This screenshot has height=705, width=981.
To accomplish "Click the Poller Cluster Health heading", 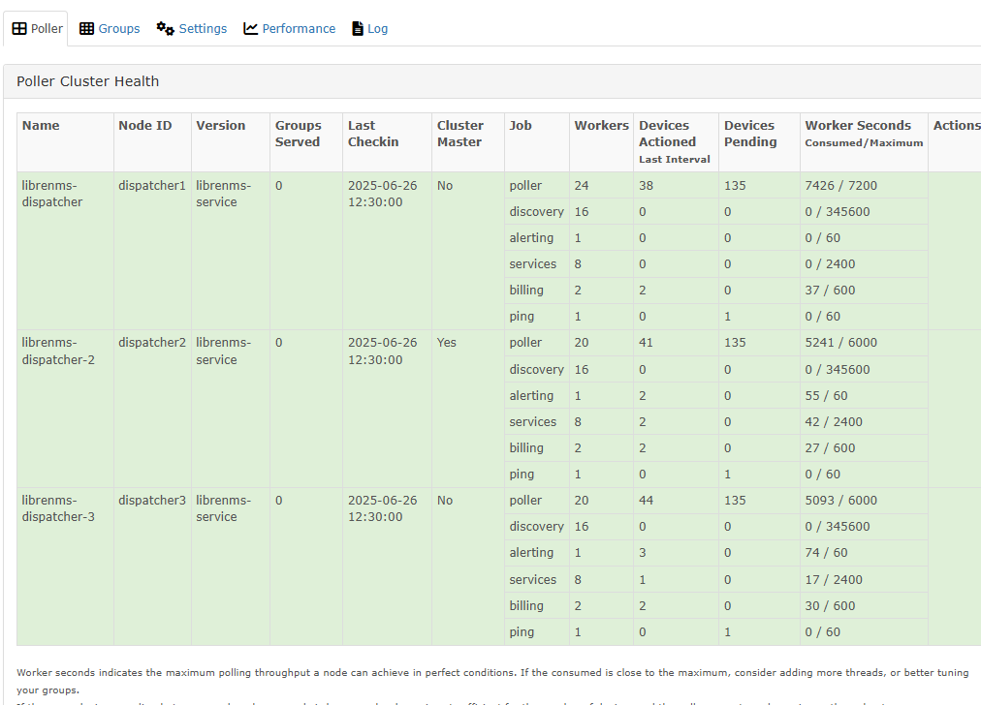I will pos(87,81).
